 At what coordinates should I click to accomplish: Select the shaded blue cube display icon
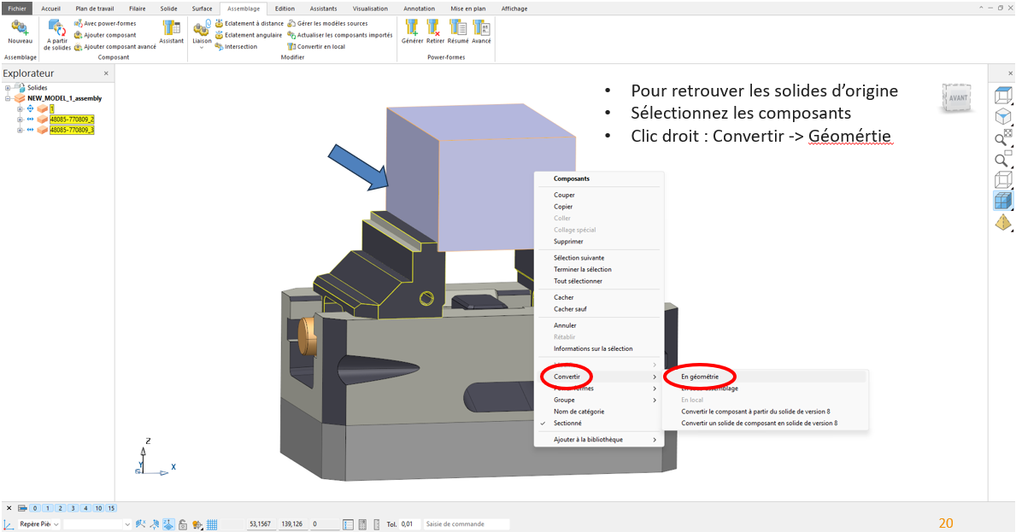1003,202
